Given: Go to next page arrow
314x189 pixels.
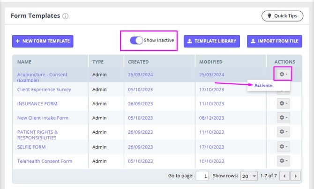Looking at the screenshot, I should pyautogui.click(x=295, y=176).
